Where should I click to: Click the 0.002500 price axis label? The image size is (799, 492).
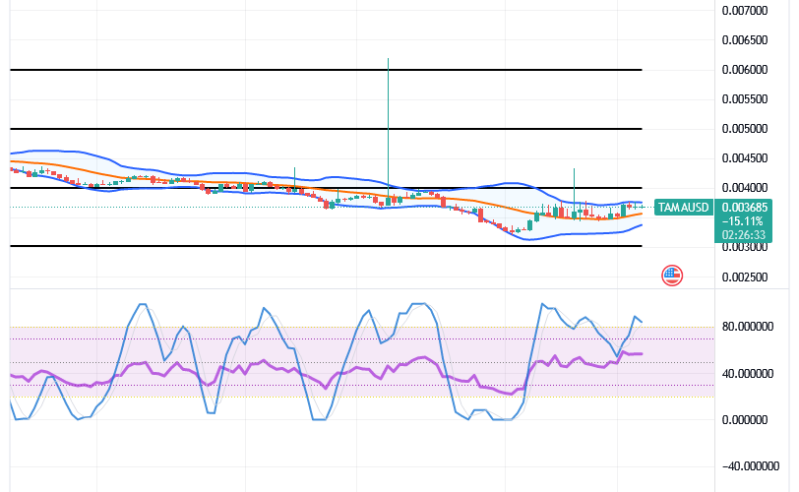click(745, 277)
